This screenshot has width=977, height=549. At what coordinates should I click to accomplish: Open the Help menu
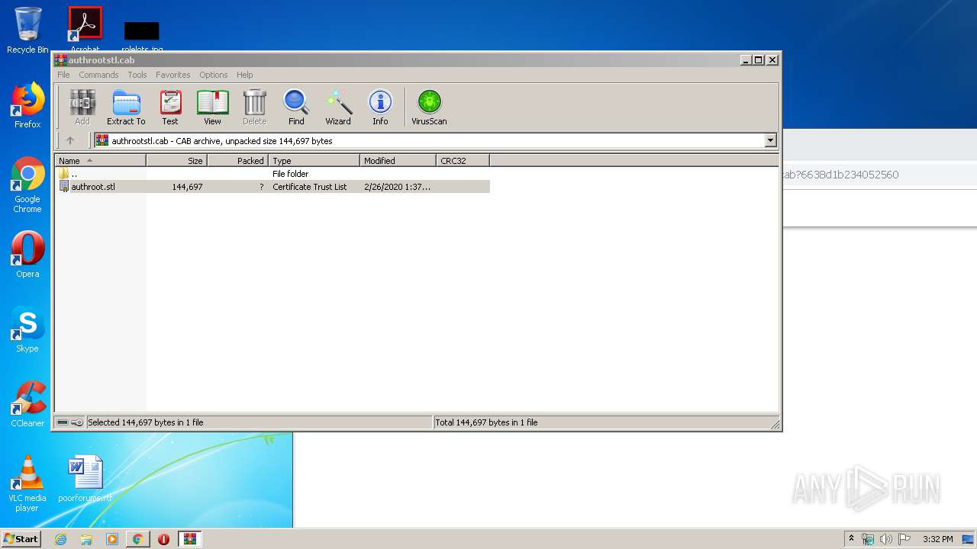244,75
